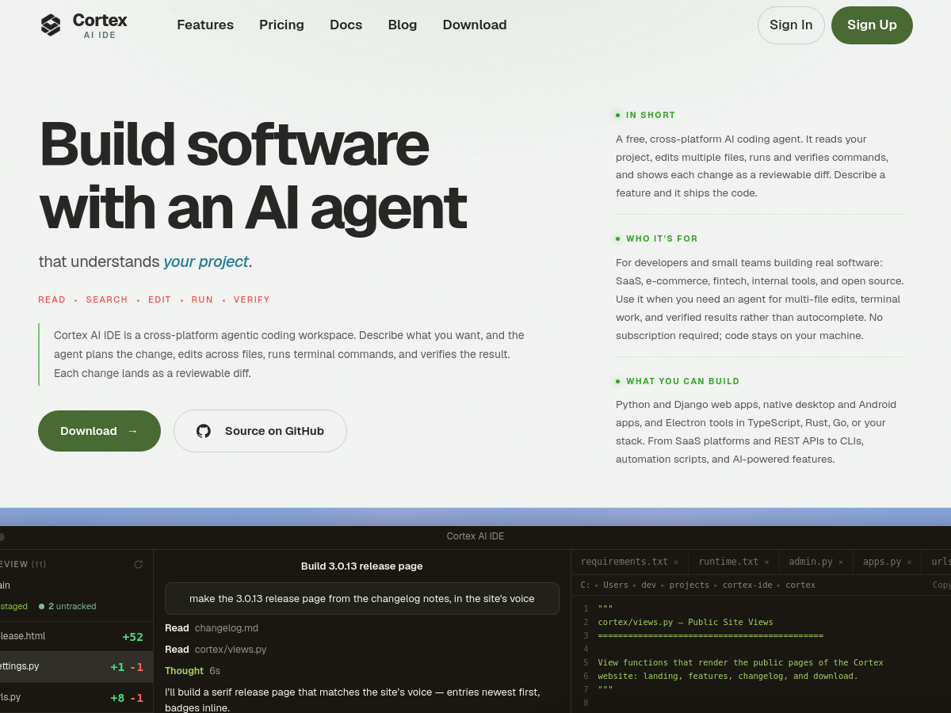Open the Download nav item
This screenshot has width=951, height=713.
click(475, 25)
